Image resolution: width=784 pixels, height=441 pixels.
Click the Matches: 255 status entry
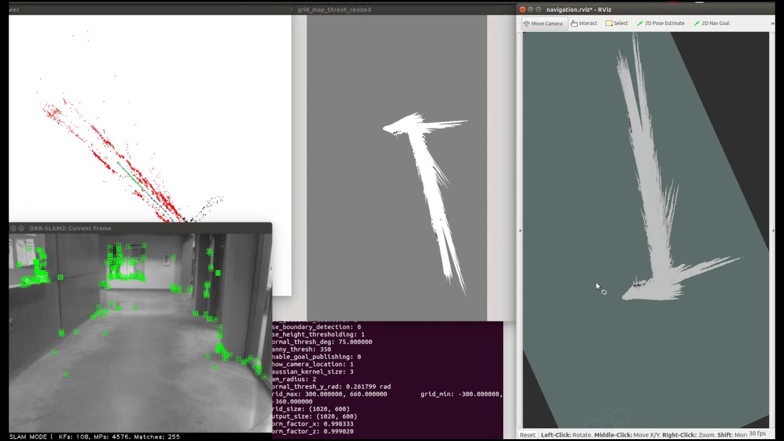pos(157,437)
